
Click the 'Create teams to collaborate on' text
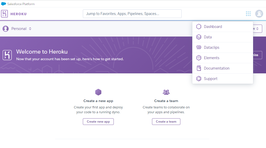coord(166,107)
